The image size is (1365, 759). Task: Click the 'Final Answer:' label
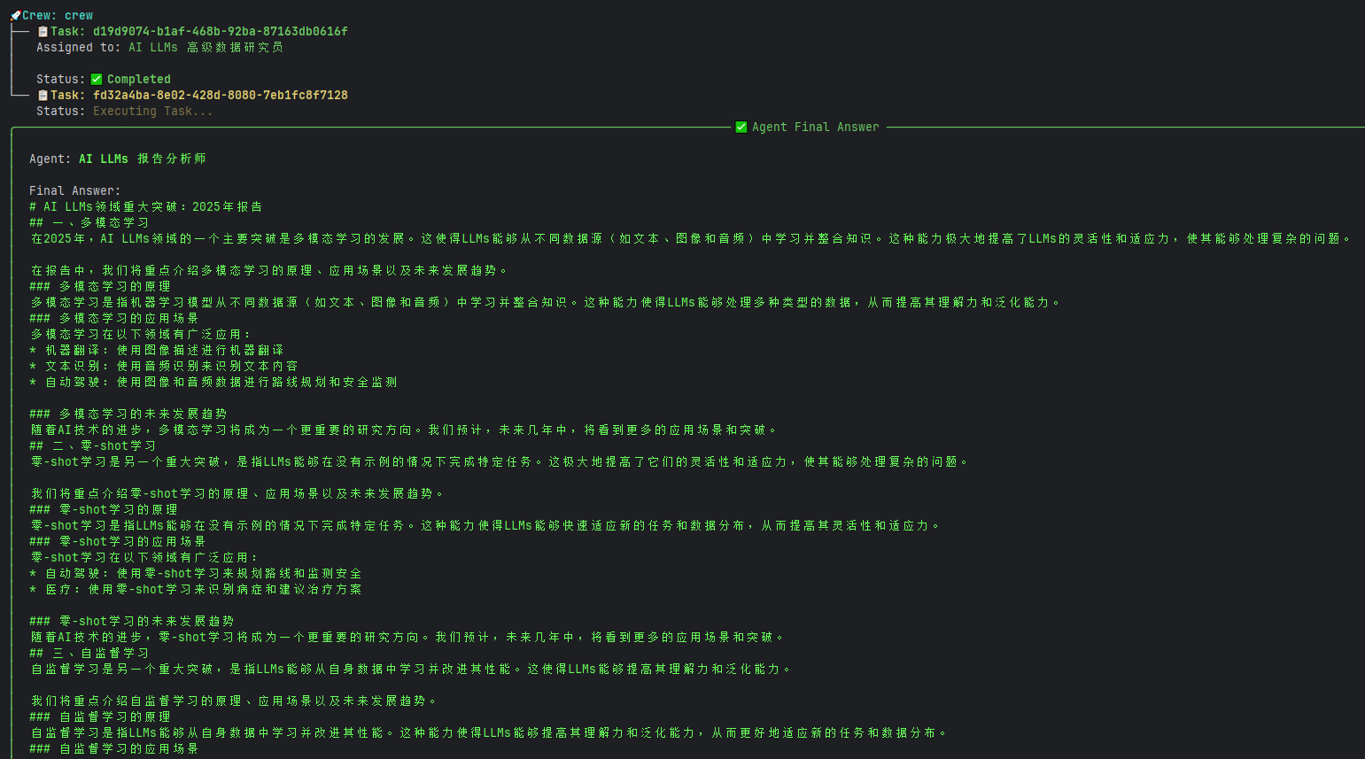[x=75, y=190]
